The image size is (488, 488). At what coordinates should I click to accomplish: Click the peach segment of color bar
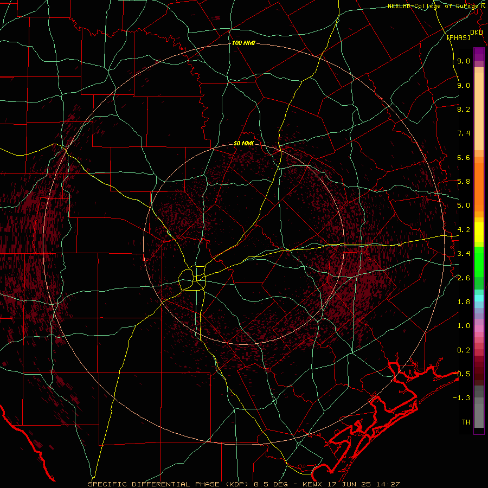479,109
